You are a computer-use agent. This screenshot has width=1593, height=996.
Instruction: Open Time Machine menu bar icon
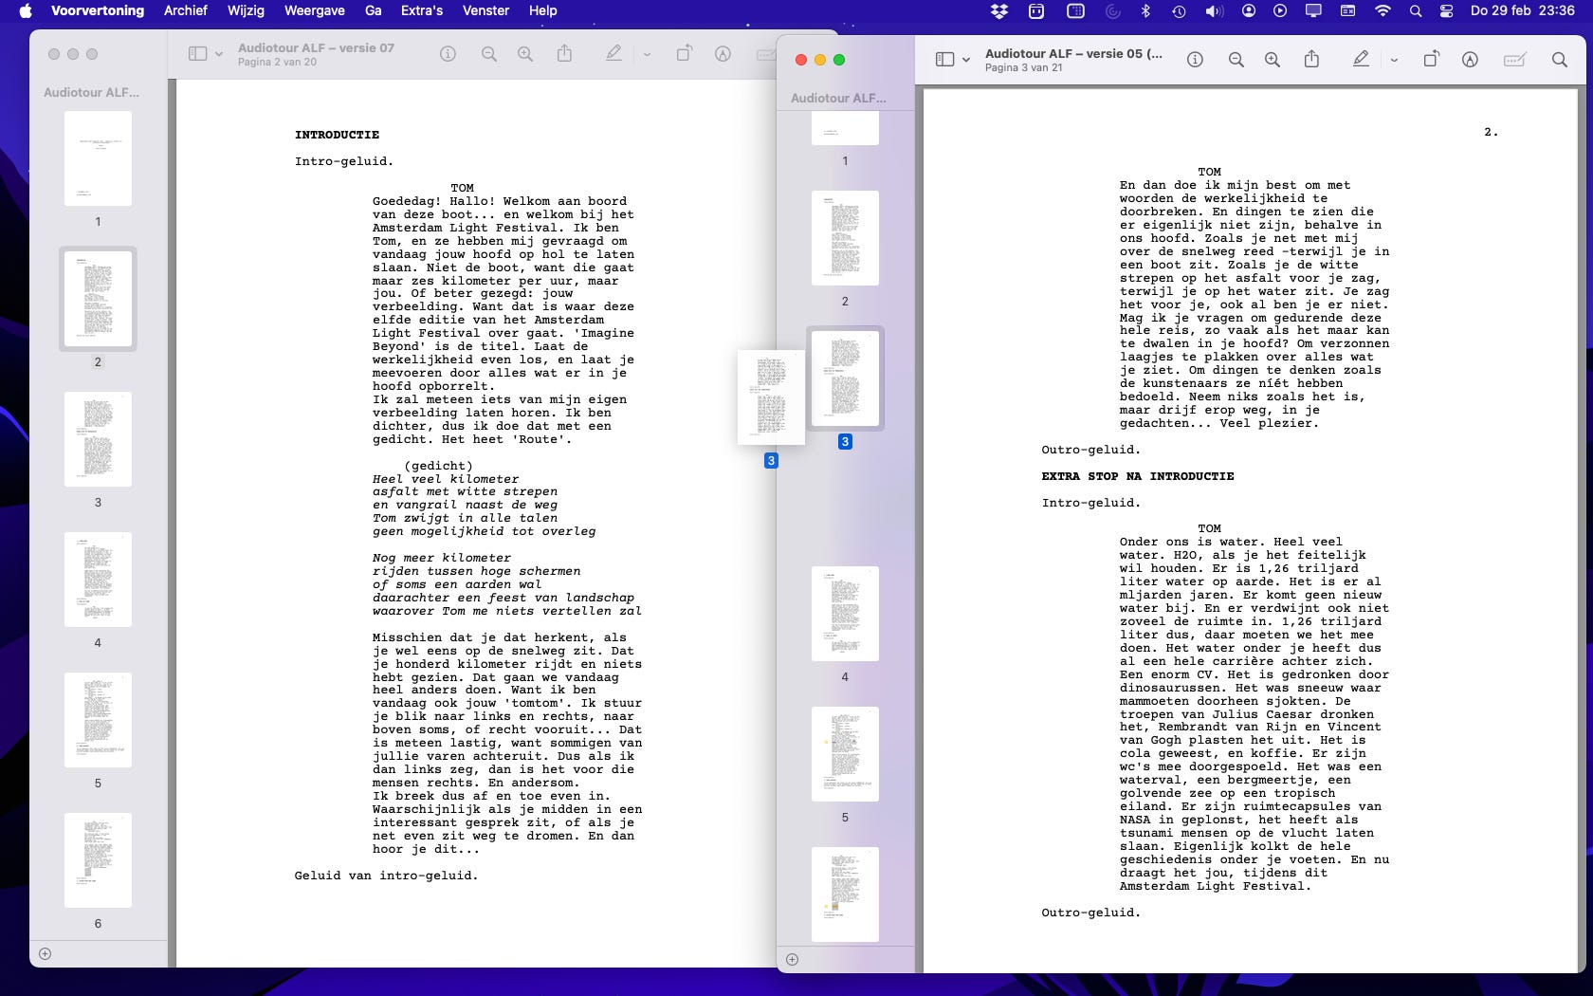(1179, 10)
